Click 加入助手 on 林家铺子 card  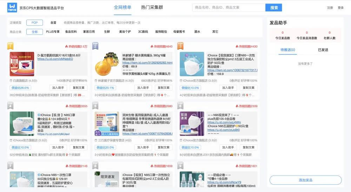143,88
